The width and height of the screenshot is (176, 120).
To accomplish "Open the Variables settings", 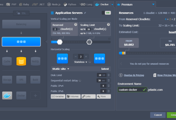I will tap(58, 96).
